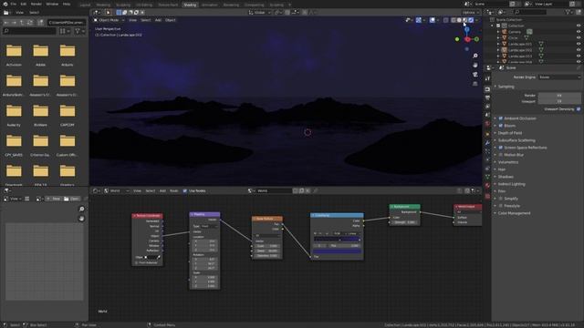Viewport: 584px width, 328px height.
Task: Toggle visibility of Landscape.001 in outliner
Action: pos(579,44)
